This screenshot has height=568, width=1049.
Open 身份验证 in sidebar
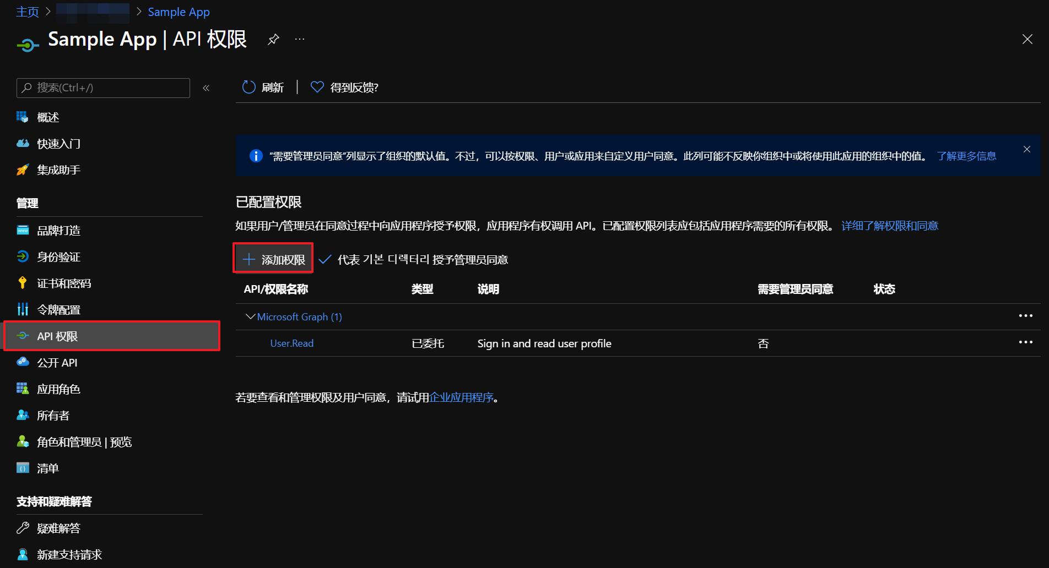click(x=58, y=257)
